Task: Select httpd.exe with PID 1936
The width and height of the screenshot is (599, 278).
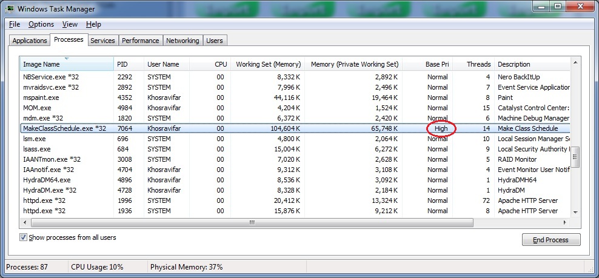Action: click(x=295, y=211)
